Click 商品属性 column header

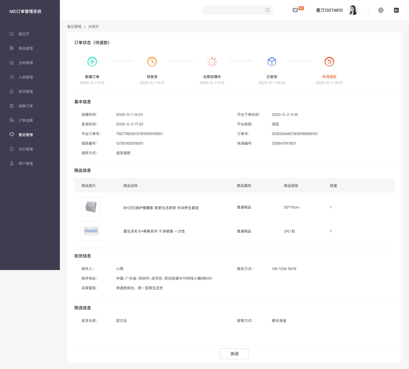244,186
